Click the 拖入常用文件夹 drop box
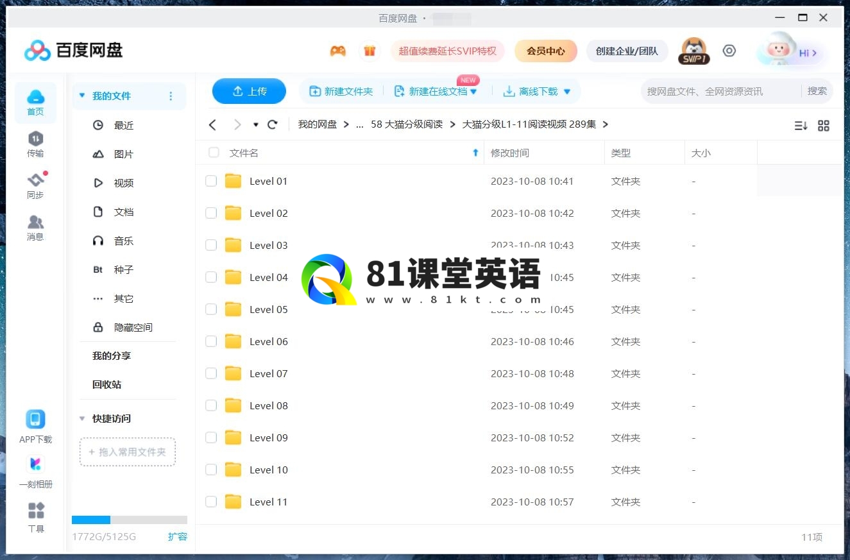 click(128, 452)
